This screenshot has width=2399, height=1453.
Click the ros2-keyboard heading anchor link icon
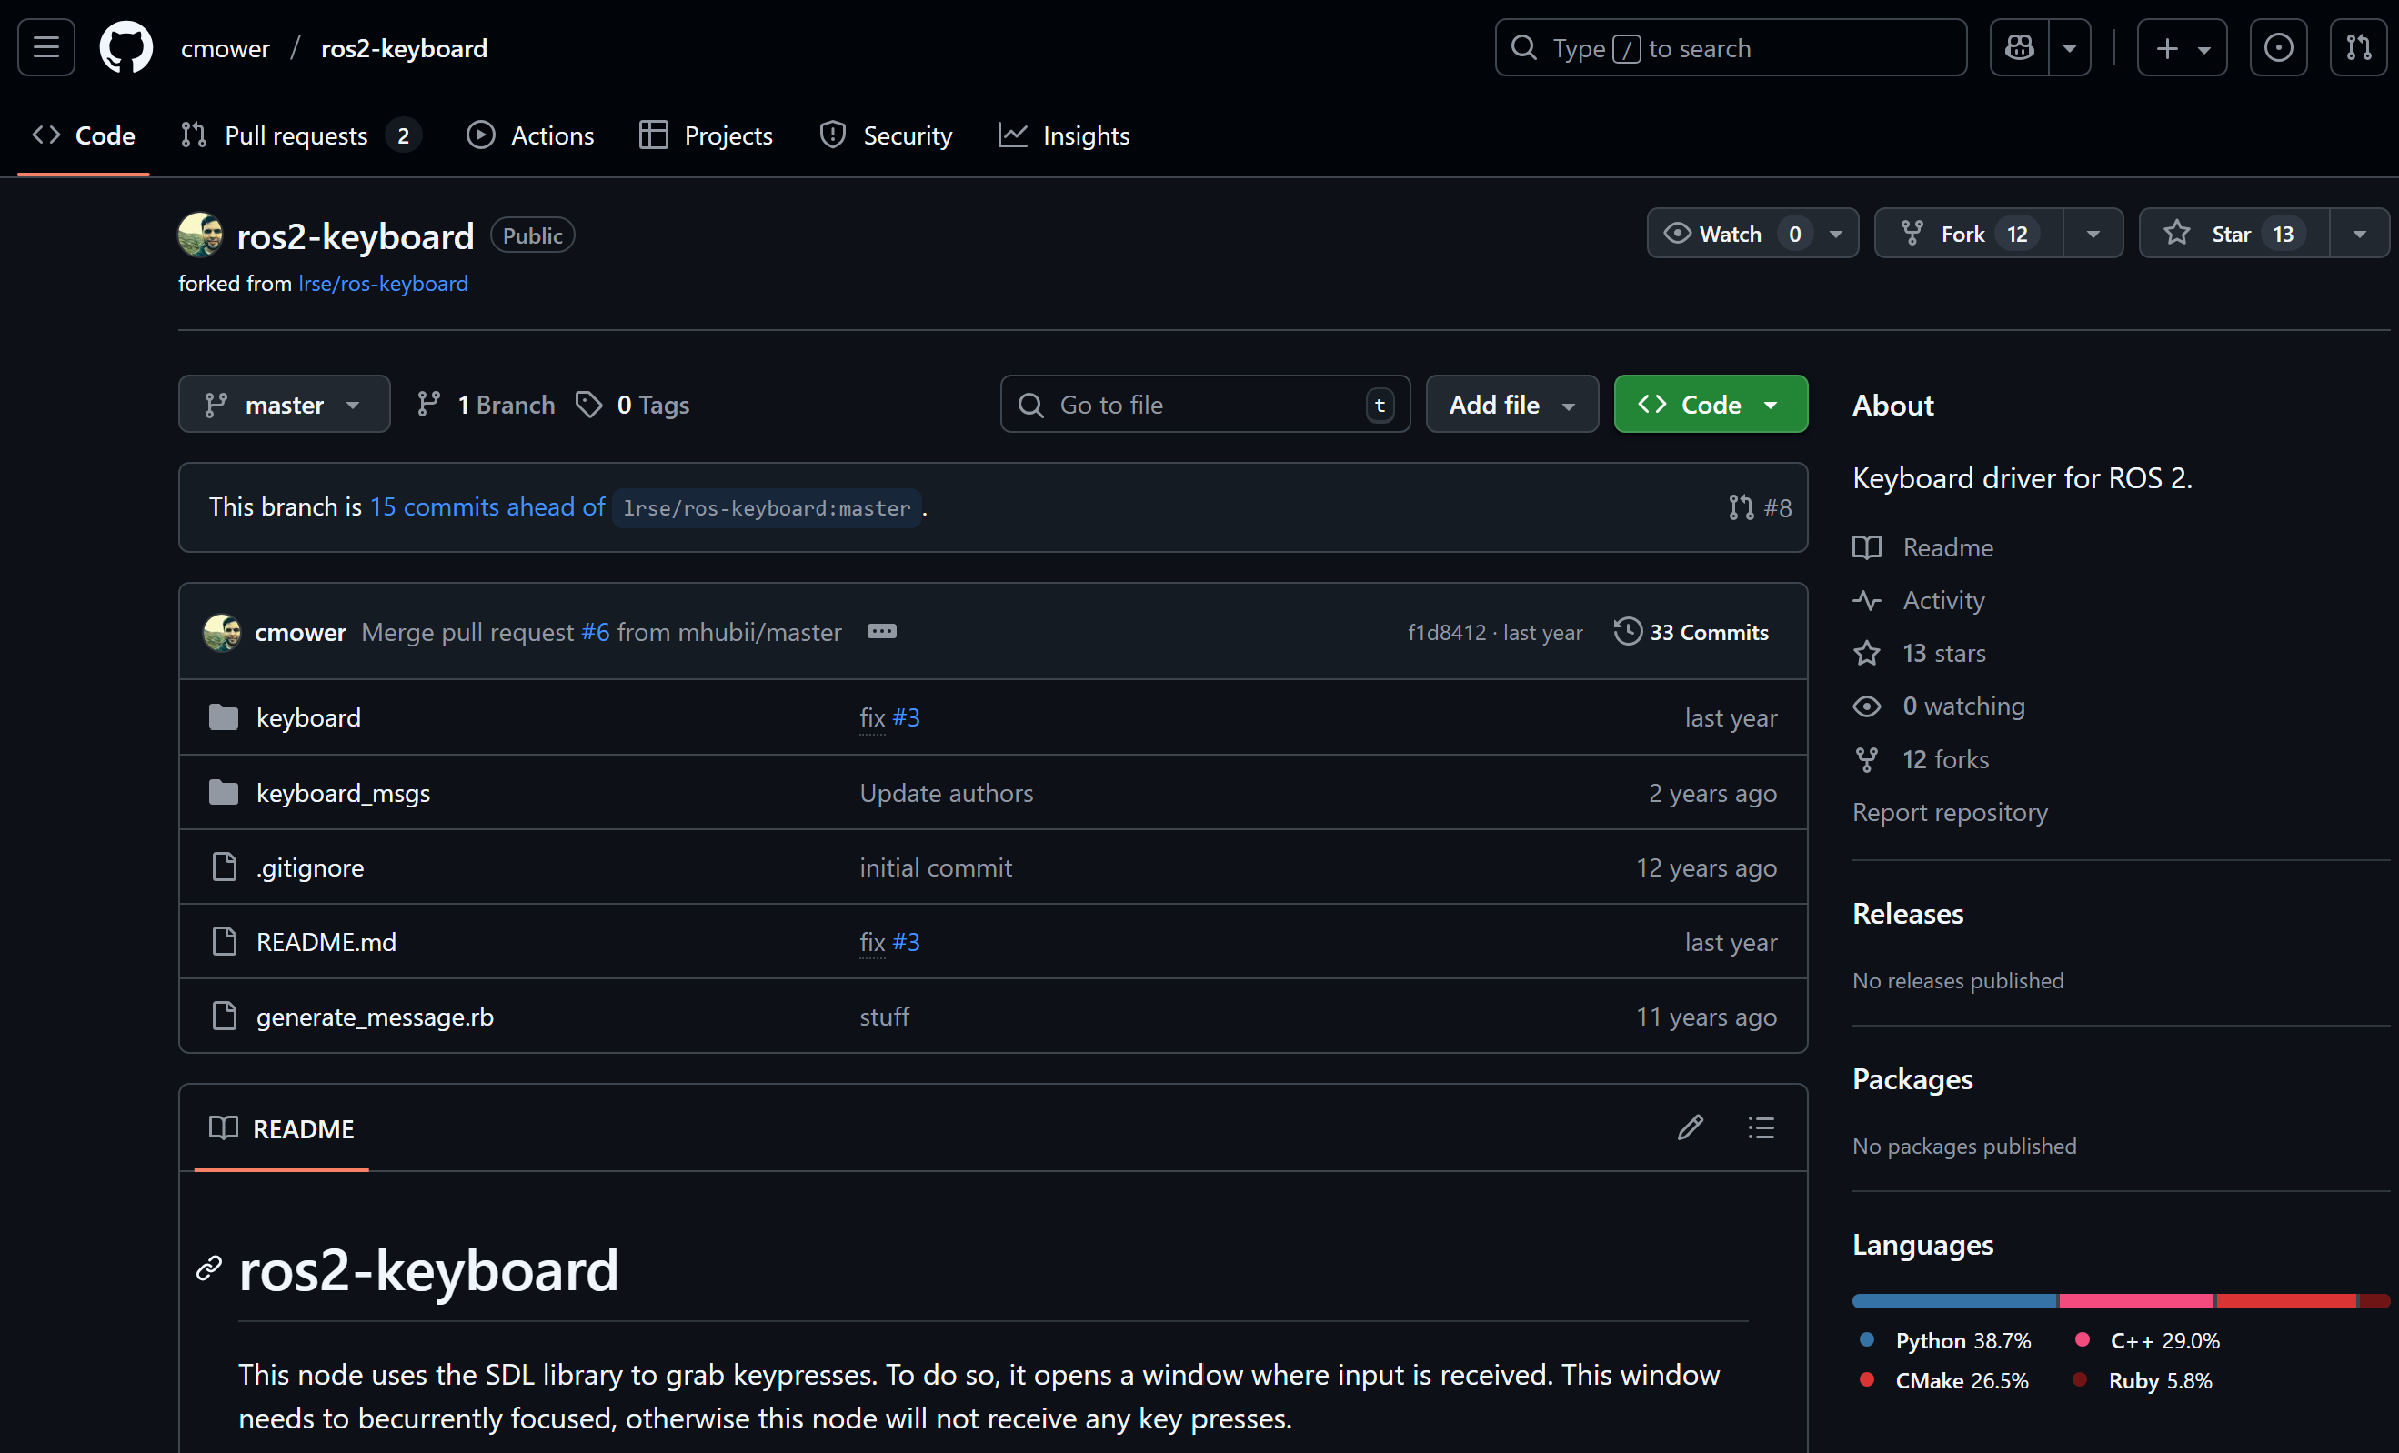(209, 1268)
